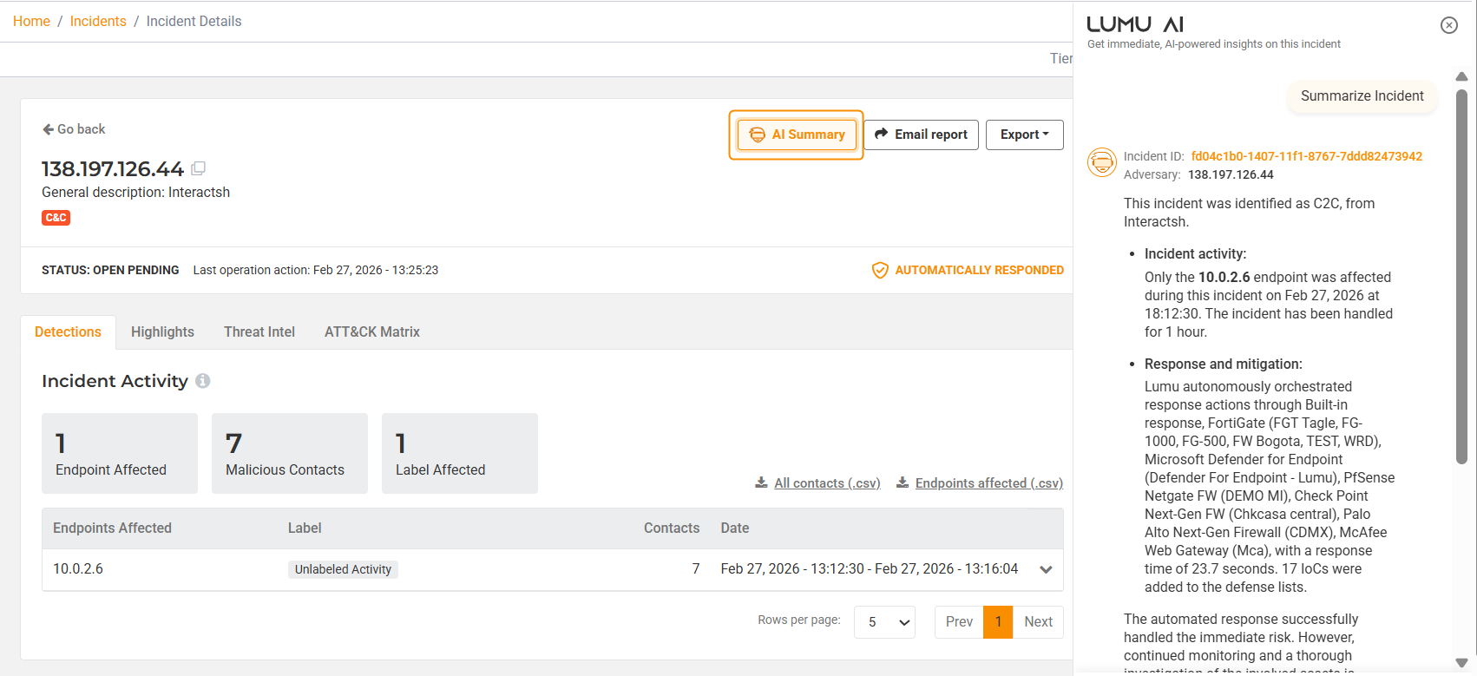Switch to the Highlights tab
Screen dimensions: 1477x676
coord(162,332)
